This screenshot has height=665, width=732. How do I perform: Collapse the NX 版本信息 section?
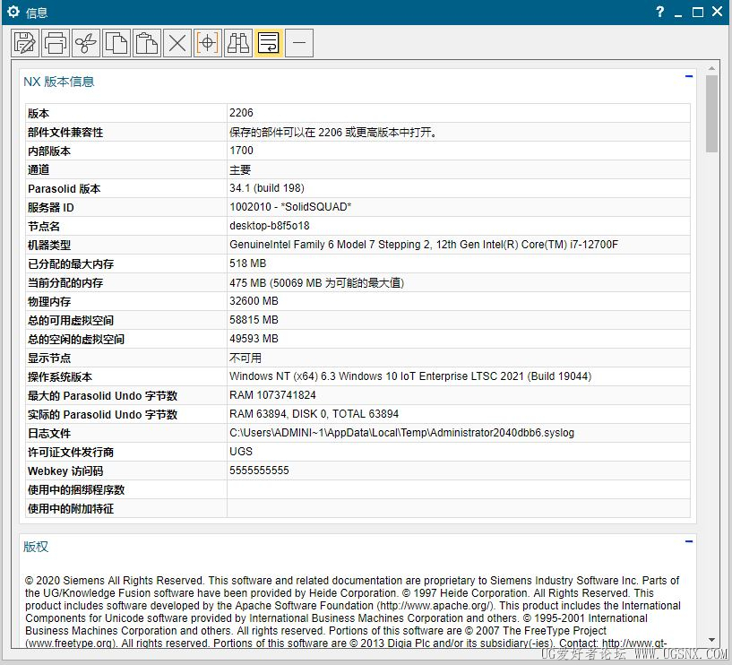click(x=689, y=76)
